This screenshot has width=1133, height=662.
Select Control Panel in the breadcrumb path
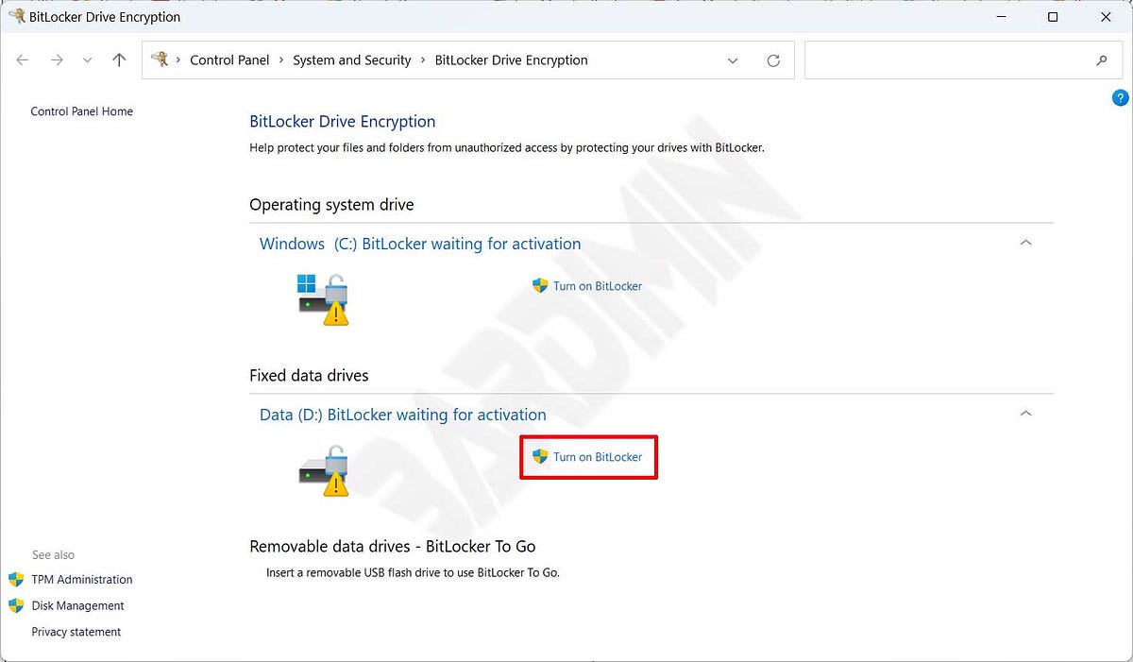pos(229,59)
